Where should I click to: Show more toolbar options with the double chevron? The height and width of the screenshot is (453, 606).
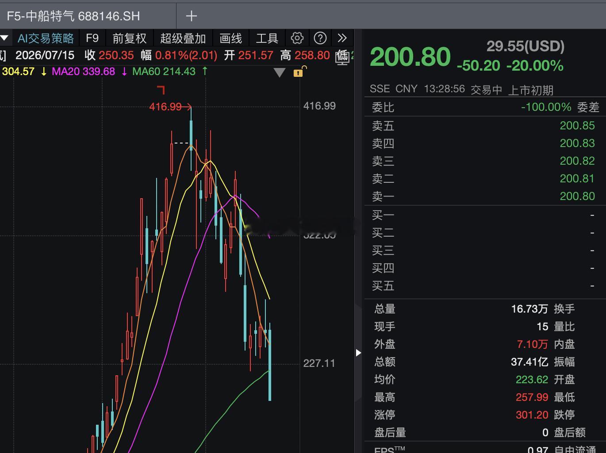(x=342, y=38)
